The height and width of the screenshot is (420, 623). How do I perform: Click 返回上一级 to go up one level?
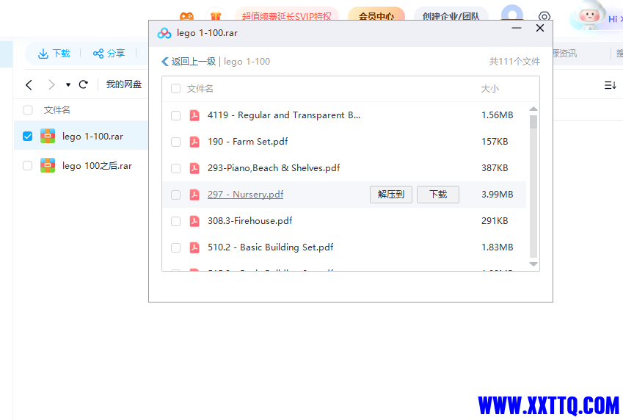point(189,62)
